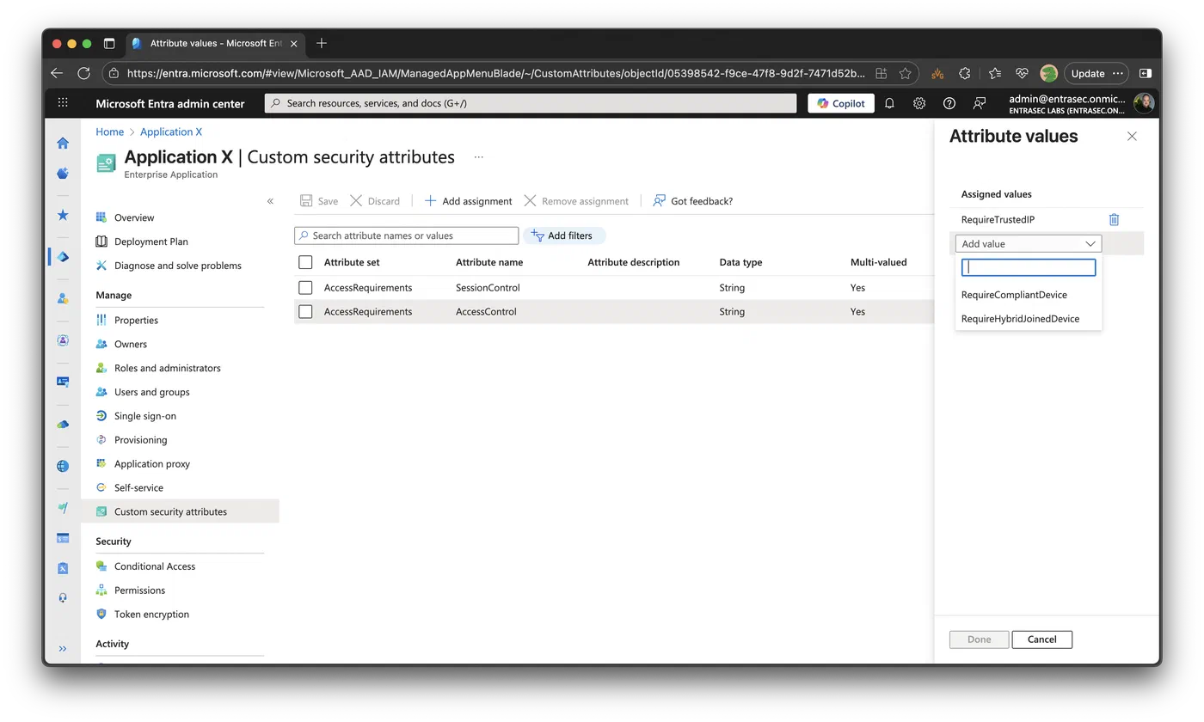Go back in browser history
This screenshot has width=1204, height=722.
pyautogui.click(x=57, y=74)
